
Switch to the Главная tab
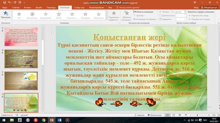(16, 8)
